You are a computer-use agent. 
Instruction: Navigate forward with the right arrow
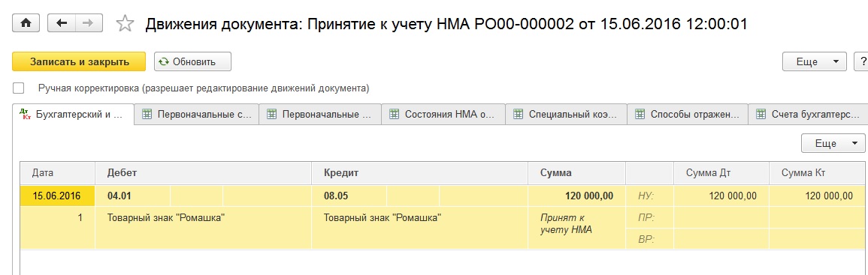click(x=87, y=23)
